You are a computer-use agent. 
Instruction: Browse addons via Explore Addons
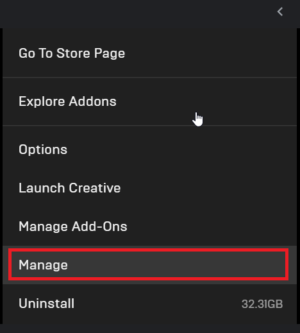(x=149, y=101)
